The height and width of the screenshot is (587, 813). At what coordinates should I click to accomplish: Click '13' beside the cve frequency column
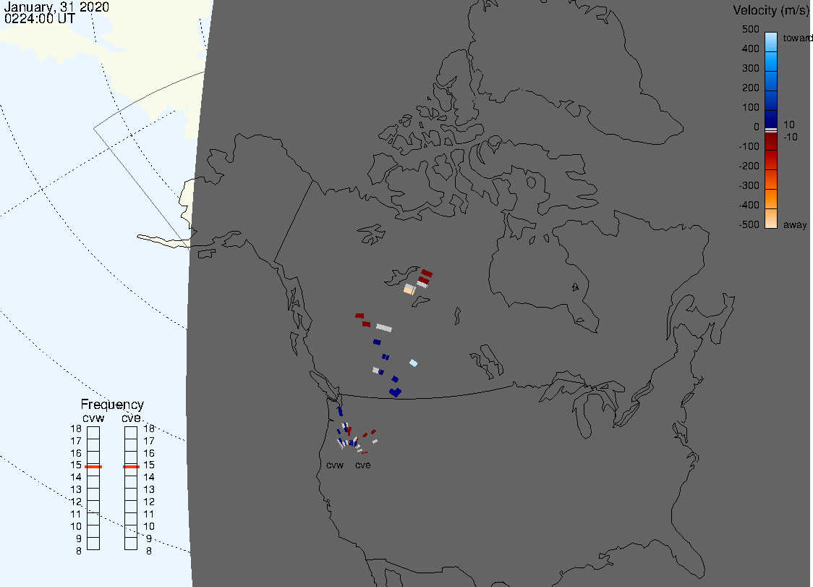pos(149,489)
